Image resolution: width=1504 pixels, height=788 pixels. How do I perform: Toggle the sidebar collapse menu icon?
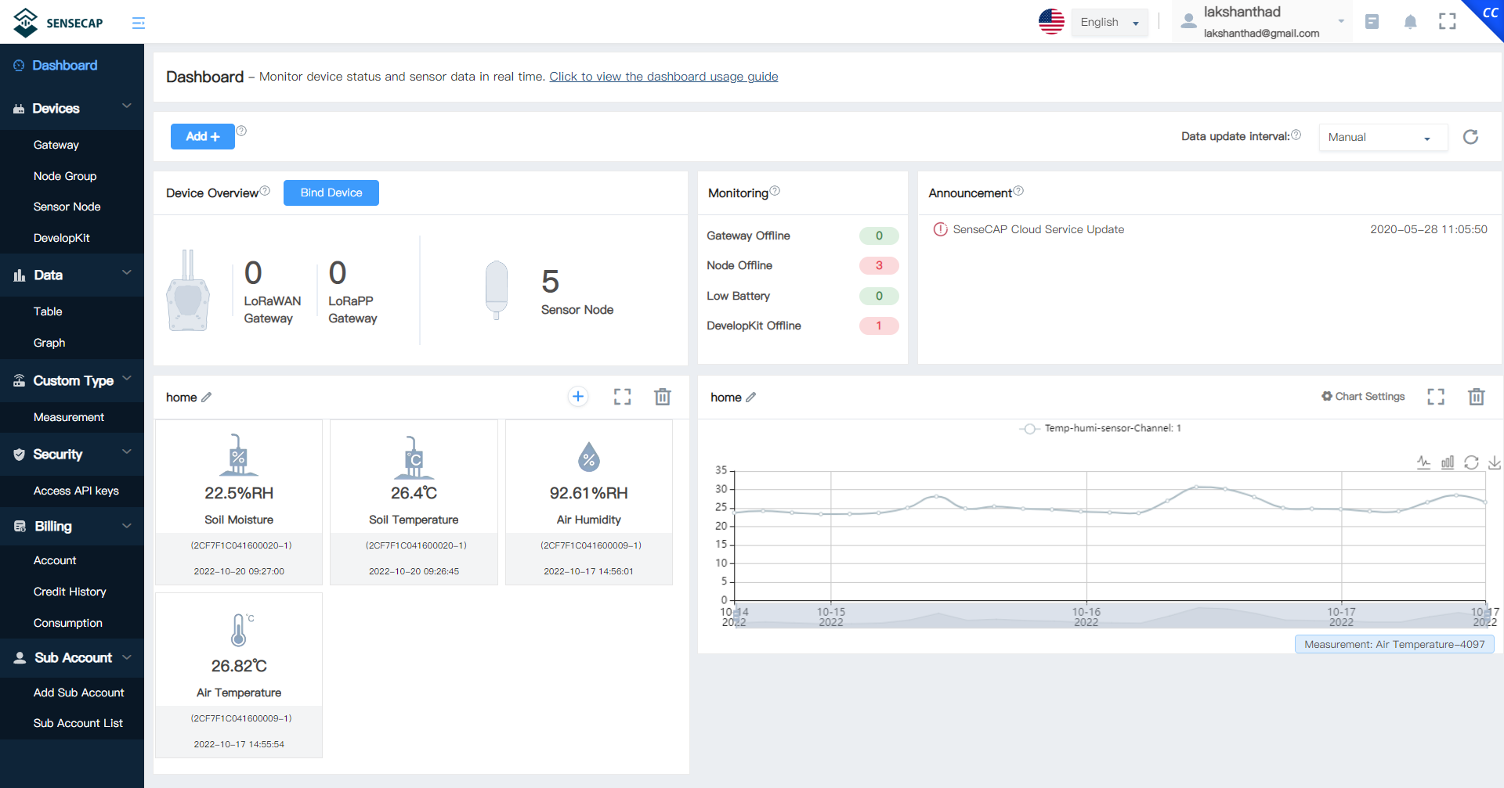coord(139,23)
